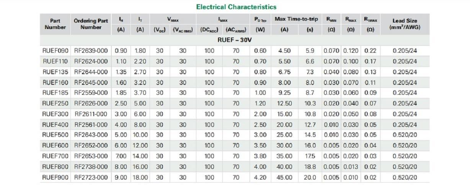Image resolution: width=470 pixels, height=191 pixels.
Task: Click ordering part number RF2723-000
Action: (91, 177)
